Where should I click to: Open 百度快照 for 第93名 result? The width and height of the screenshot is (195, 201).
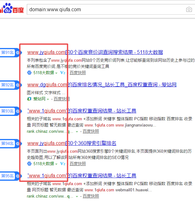[x=91, y=132]
